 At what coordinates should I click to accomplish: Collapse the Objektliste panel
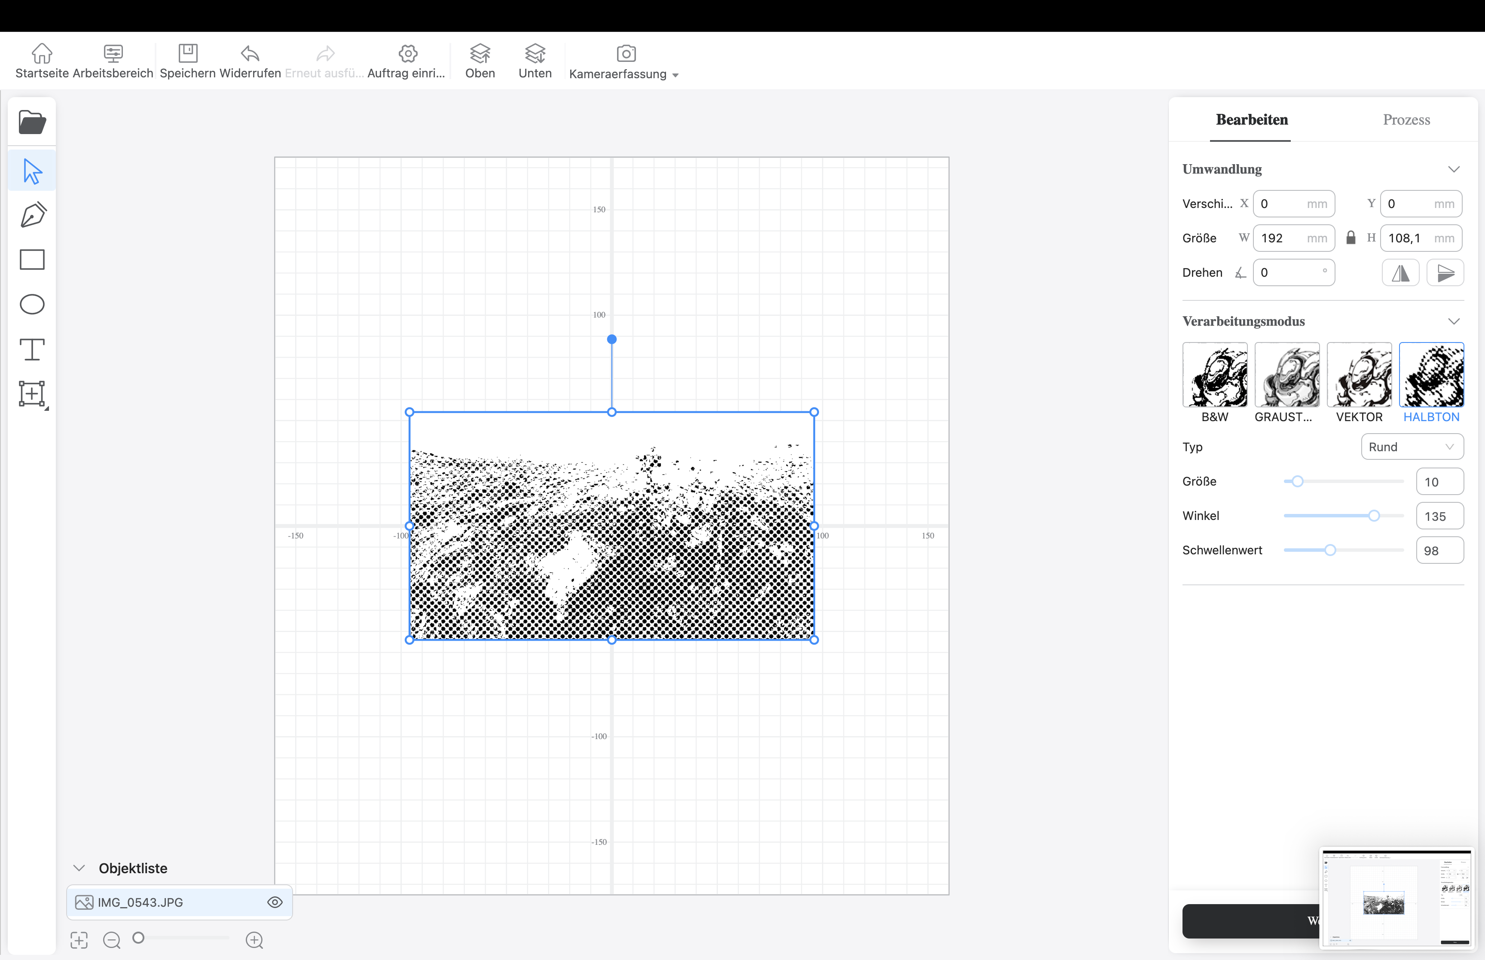coord(79,868)
